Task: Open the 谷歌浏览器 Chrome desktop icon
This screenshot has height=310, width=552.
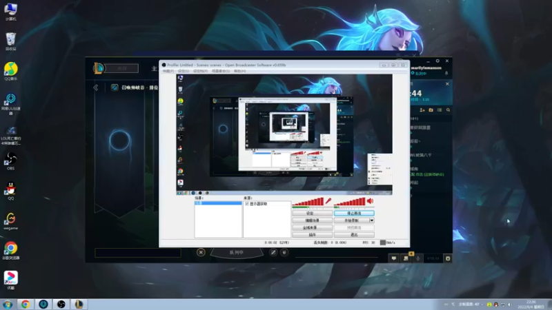Action: pos(10,251)
